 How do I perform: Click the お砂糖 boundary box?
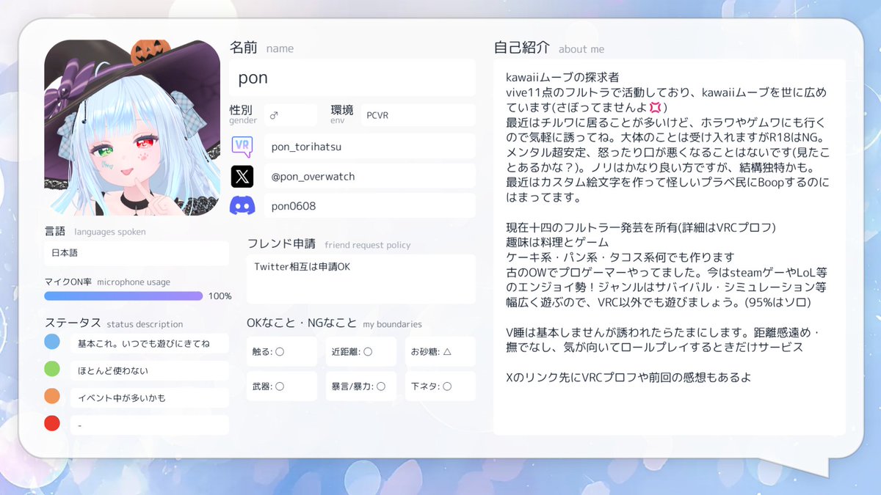440,351
